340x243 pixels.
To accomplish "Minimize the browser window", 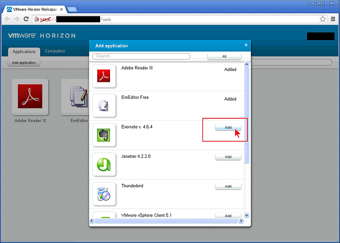I will tap(312, 3).
